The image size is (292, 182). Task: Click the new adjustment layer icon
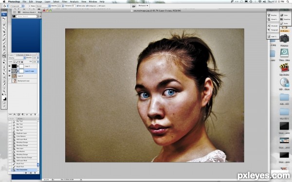point(23,115)
